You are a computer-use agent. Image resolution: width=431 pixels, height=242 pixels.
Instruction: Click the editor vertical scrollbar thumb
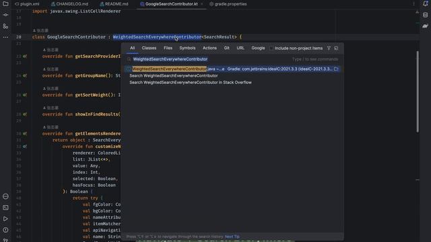418,91
